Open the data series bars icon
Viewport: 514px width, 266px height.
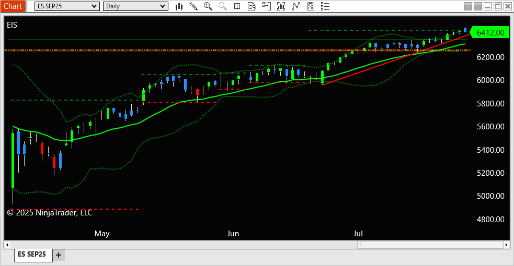pyautogui.click(x=281, y=6)
